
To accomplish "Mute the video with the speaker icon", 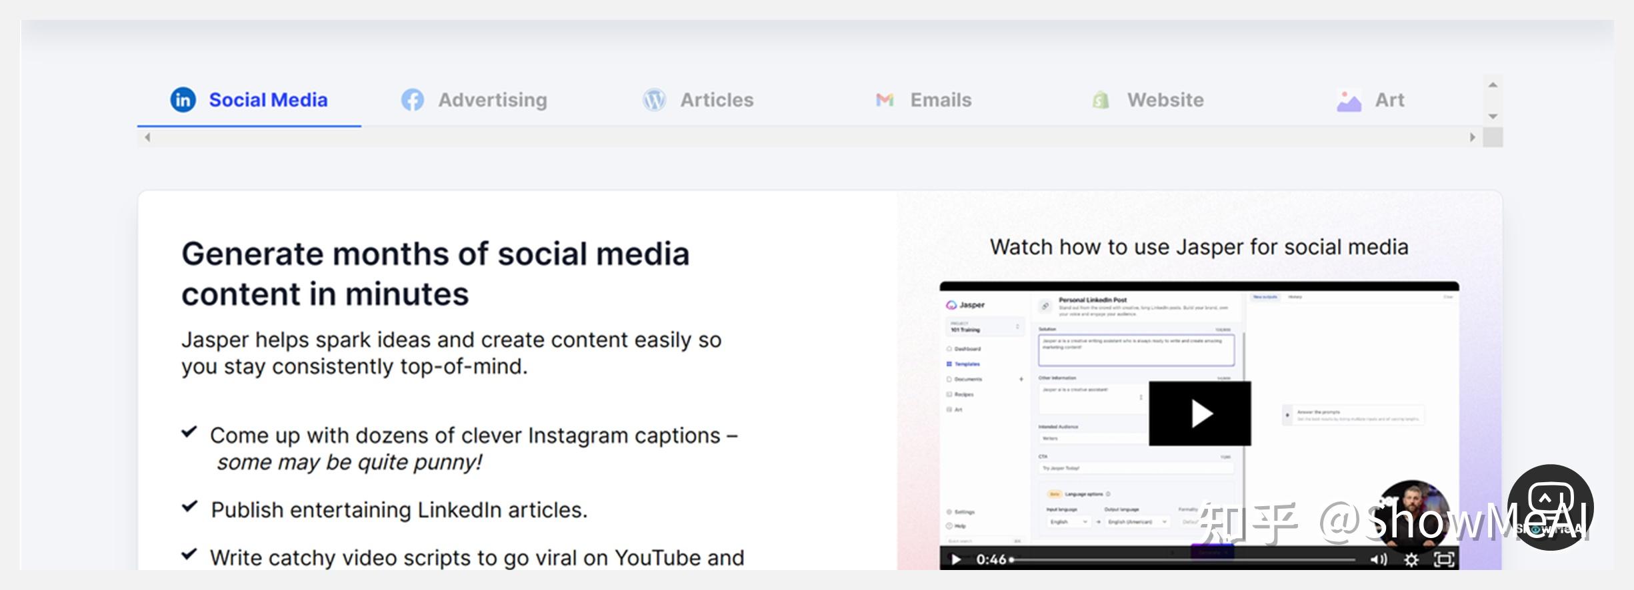I will coord(1377,559).
